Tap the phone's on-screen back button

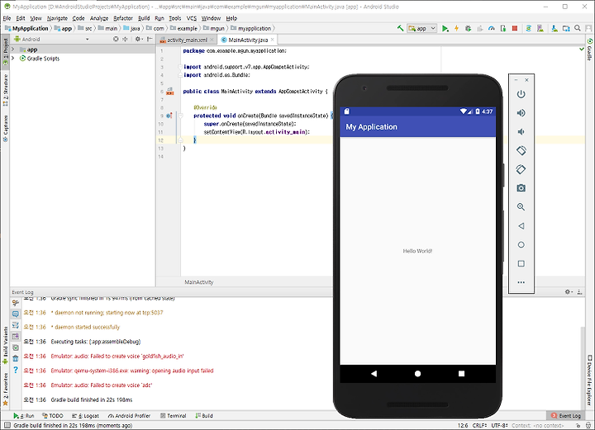point(374,374)
